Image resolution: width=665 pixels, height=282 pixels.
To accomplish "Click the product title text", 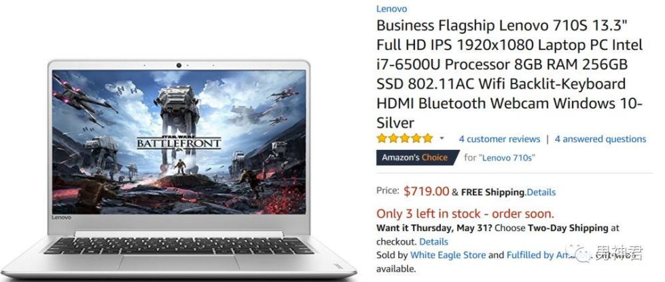I will (510, 74).
